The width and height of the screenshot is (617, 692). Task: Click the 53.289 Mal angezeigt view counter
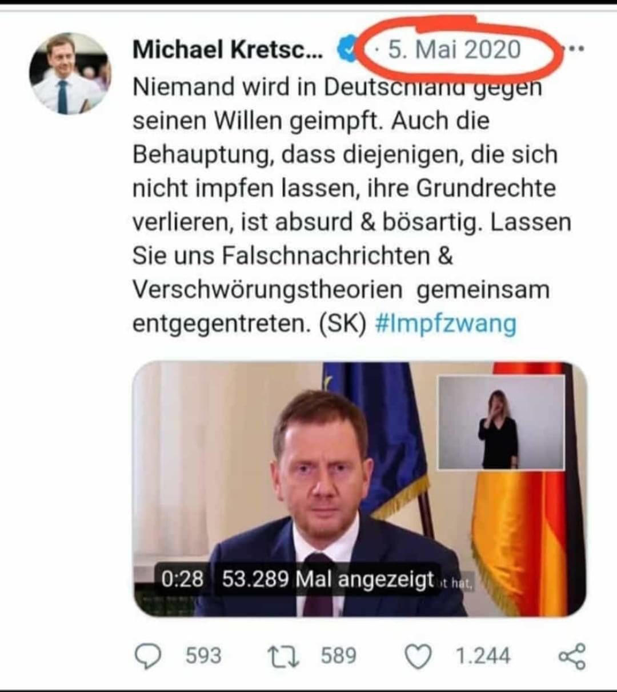click(x=328, y=579)
